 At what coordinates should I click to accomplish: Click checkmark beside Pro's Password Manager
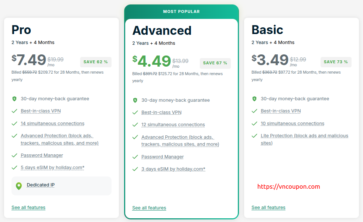tap(14, 155)
